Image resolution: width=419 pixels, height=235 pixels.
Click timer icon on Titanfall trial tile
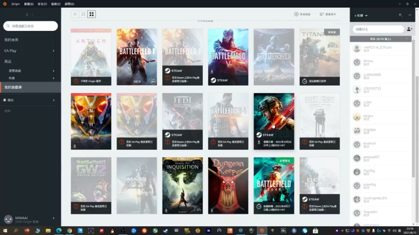[x=304, y=81]
